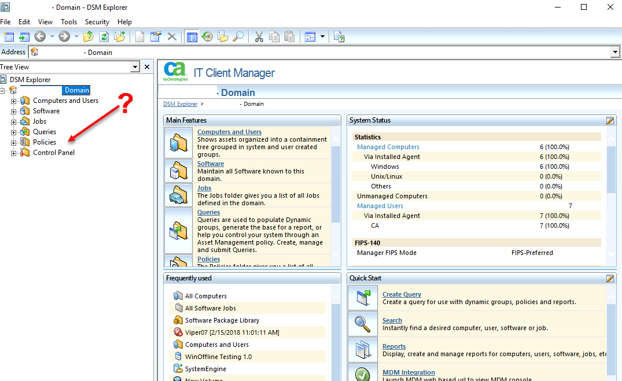Open the Address bar dropdown
622x381 pixels.
point(614,53)
